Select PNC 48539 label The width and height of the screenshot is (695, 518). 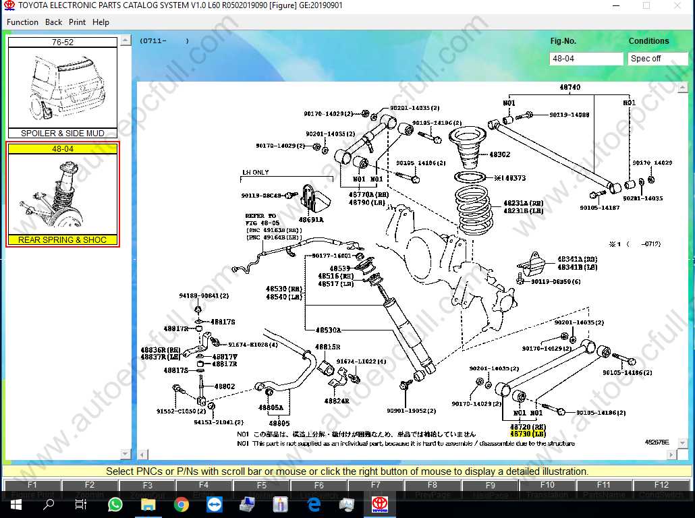(340, 268)
